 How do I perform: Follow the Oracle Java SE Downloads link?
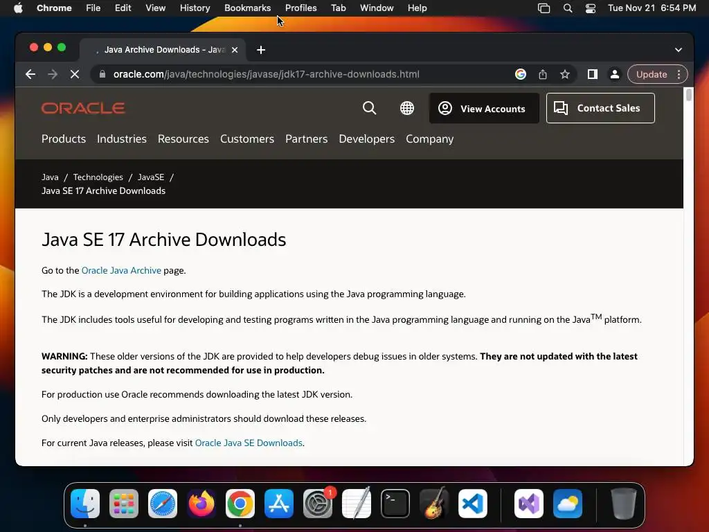(x=249, y=443)
